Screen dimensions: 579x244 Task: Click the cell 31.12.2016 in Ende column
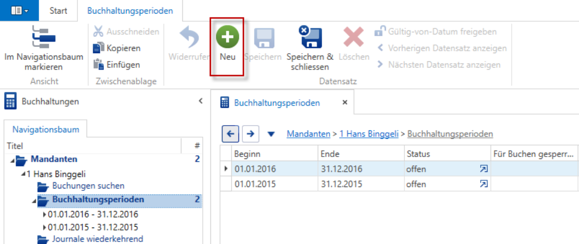(361, 169)
